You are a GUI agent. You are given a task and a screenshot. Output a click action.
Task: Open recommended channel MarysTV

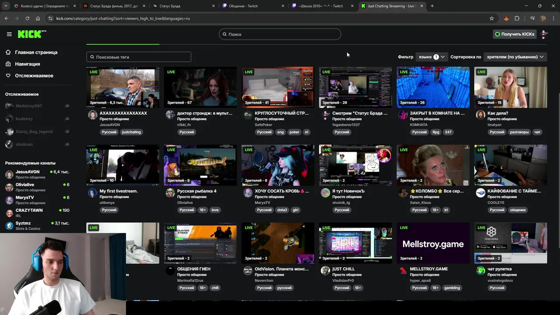pyautogui.click(x=37, y=200)
